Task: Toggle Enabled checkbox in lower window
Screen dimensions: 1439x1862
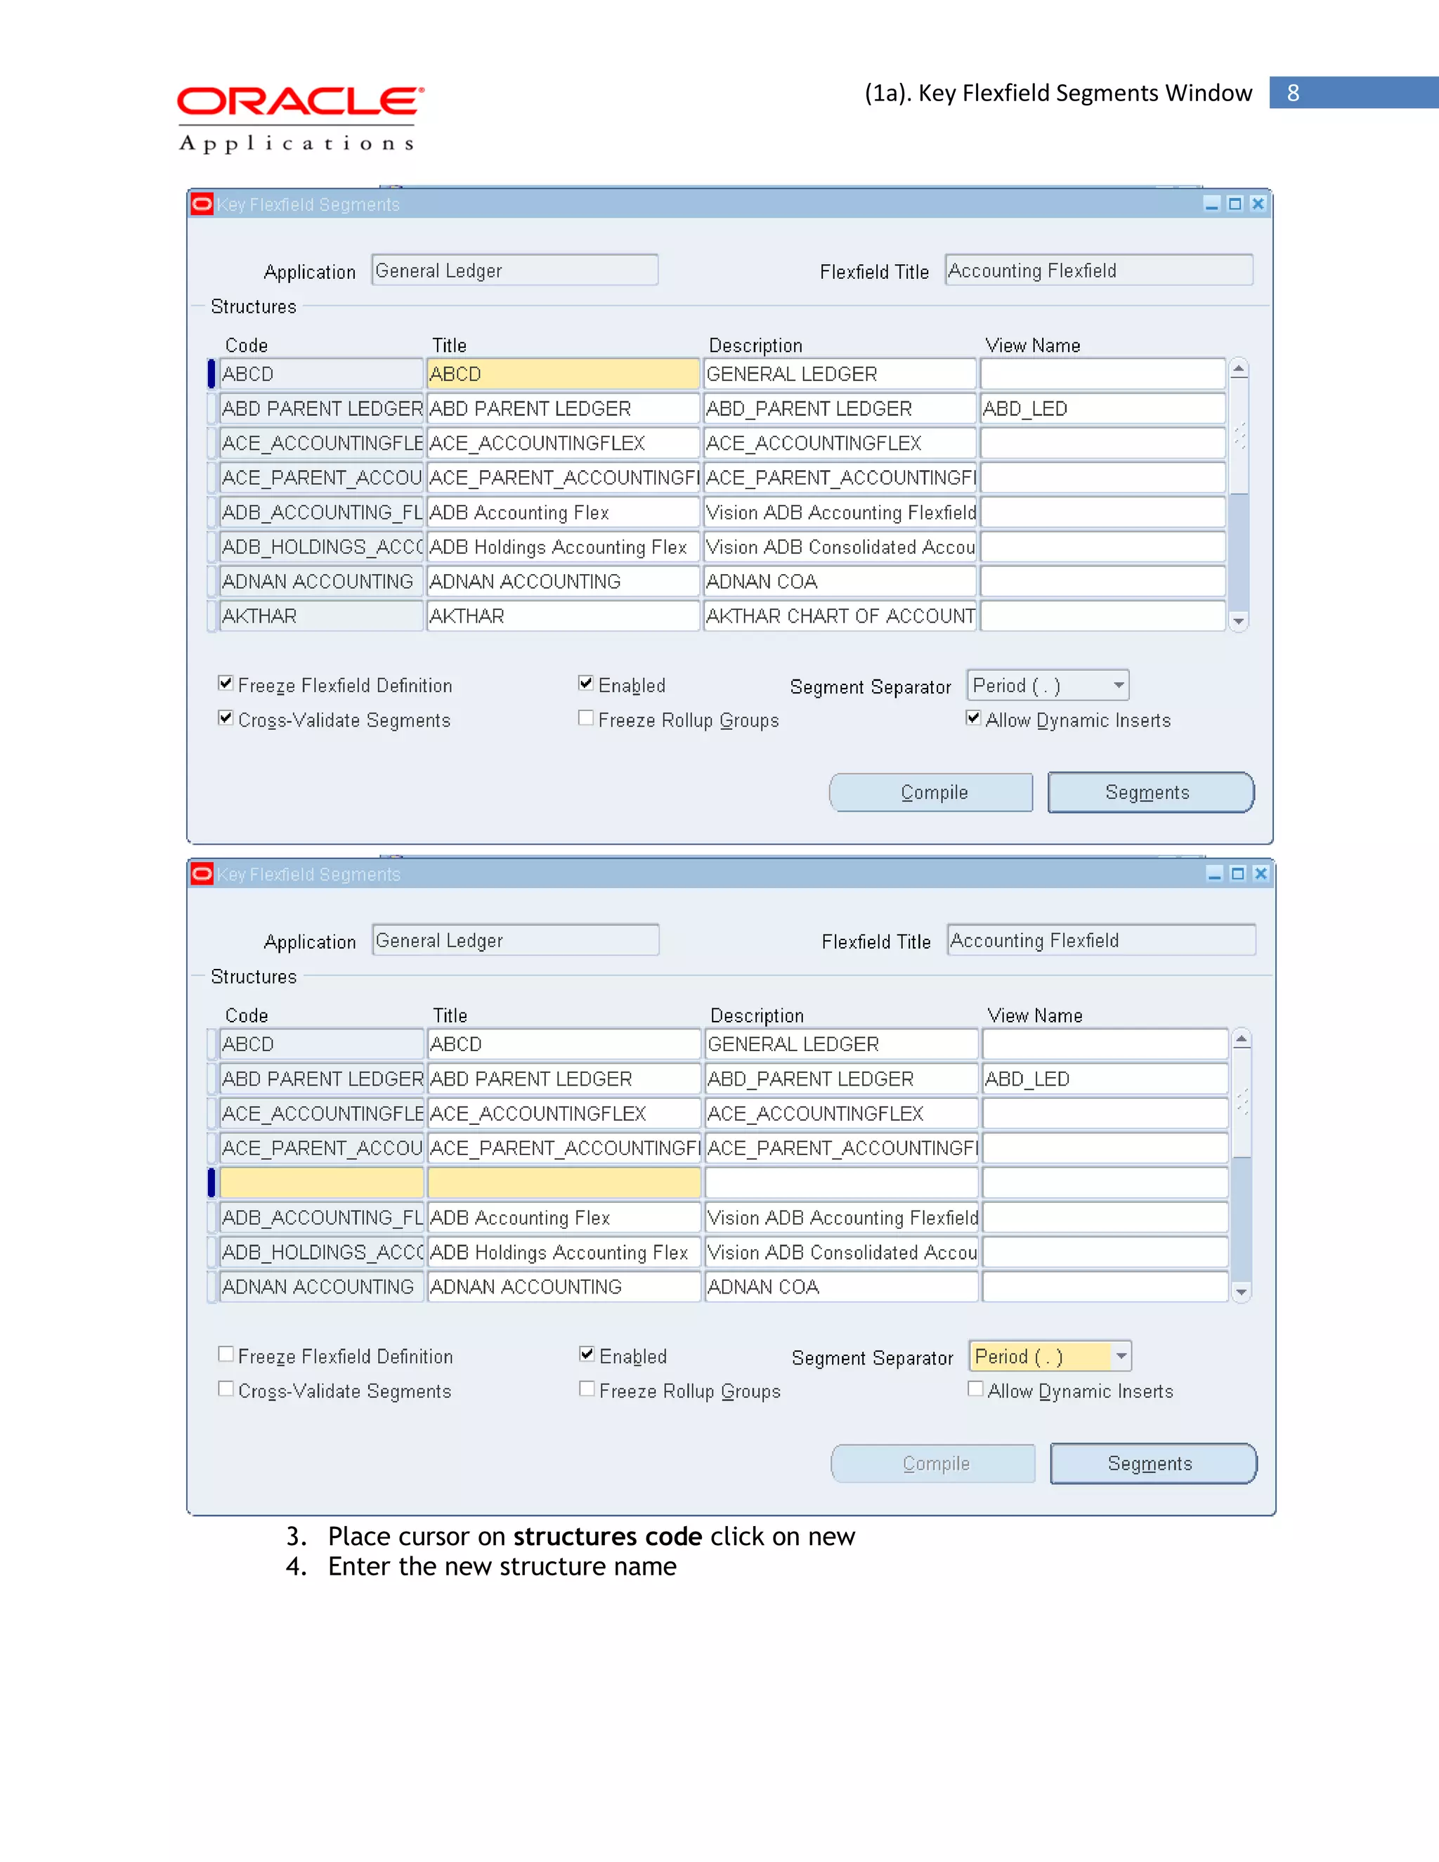Action: tap(587, 1354)
